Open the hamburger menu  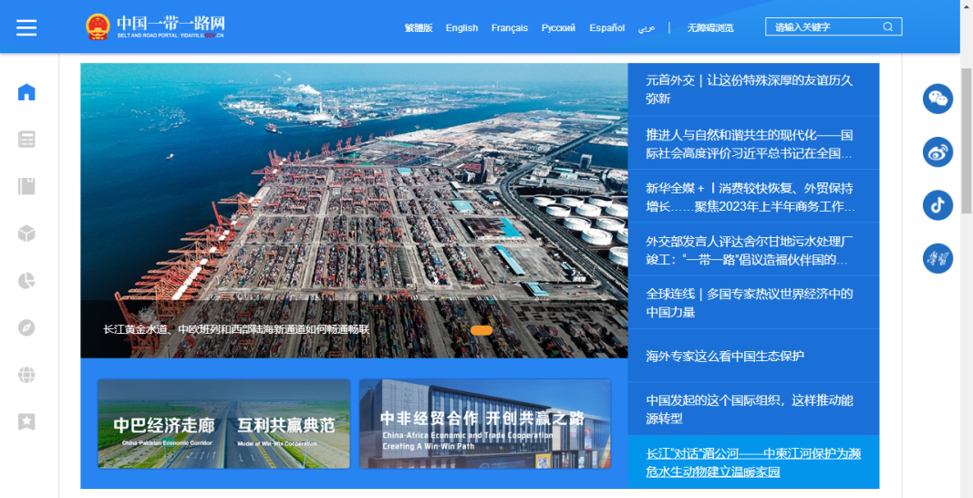[26, 27]
